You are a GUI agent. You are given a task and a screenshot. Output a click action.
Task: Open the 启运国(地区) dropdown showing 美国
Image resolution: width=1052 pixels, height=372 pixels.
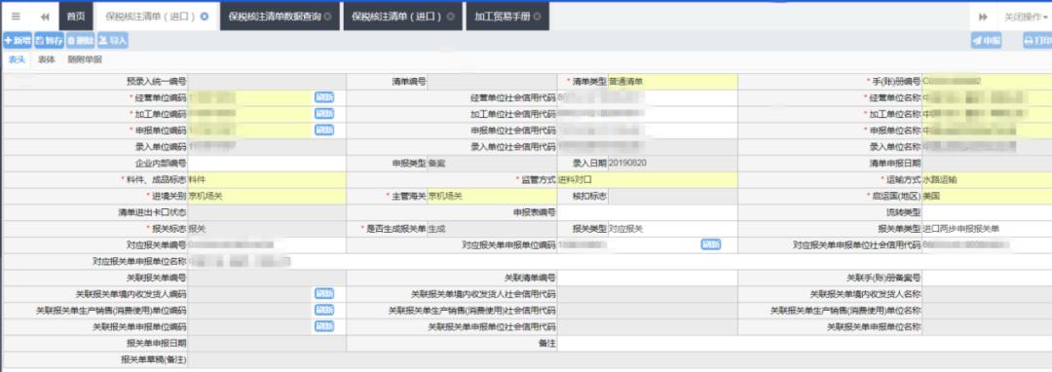click(987, 196)
